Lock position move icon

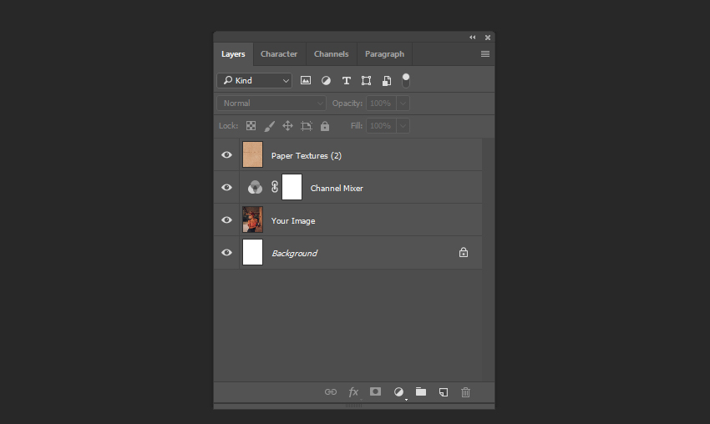(x=287, y=126)
